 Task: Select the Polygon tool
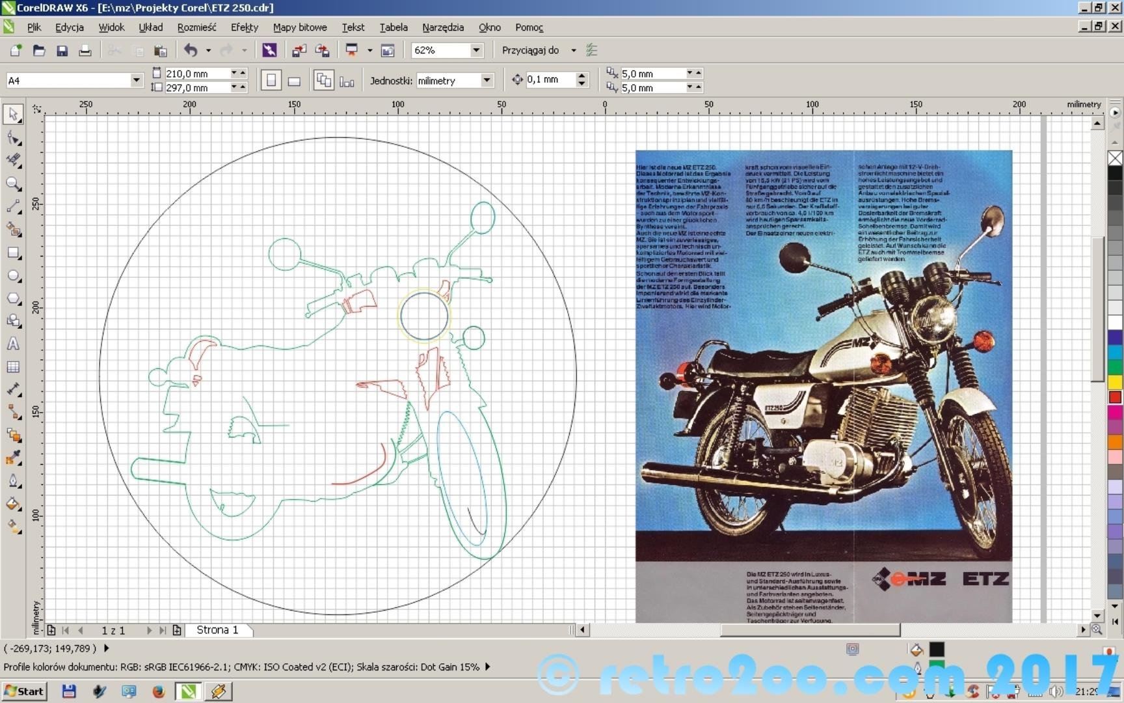pos(13,299)
